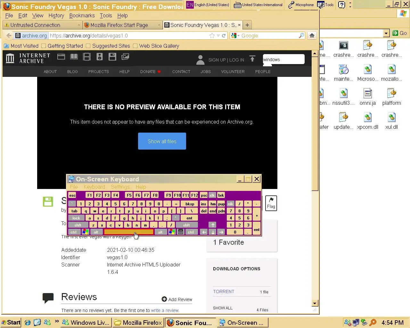Bookmark page with star icon
410x328 pixels.
point(212,36)
